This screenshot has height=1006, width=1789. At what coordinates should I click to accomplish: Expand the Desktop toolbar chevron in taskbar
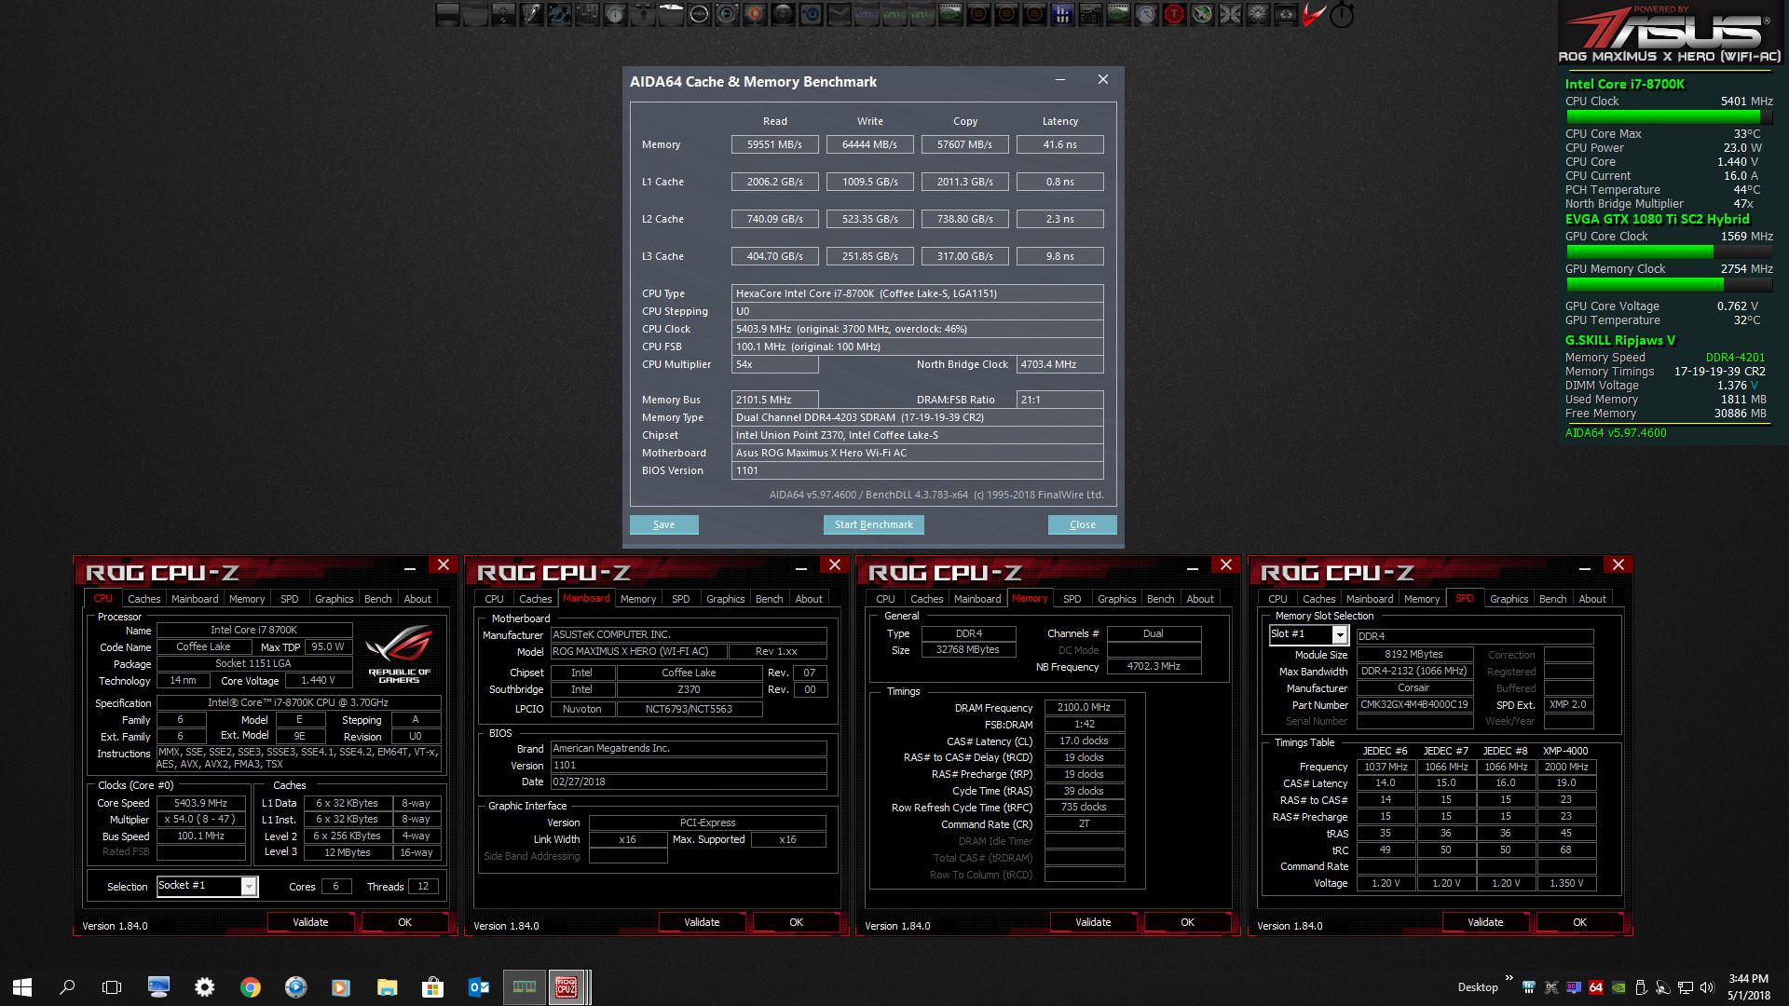point(1509,978)
